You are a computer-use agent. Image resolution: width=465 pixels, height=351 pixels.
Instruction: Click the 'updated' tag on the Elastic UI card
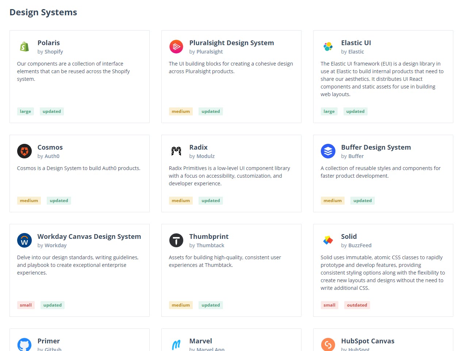[356, 111]
